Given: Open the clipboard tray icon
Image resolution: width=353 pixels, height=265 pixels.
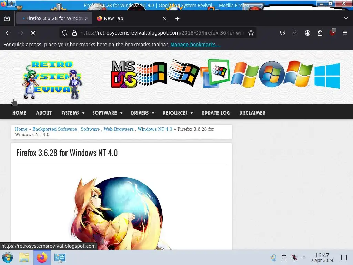Looking at the screenshot, I should (x=284, y=257).
